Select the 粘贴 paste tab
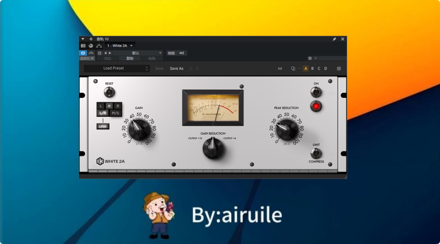440x244 pixels. pos(152,59)
